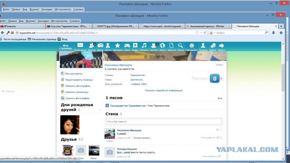Viewport: 290px width, 163px height.
Task: Open Лента globe icon in navbar
Action: (162, 45)
